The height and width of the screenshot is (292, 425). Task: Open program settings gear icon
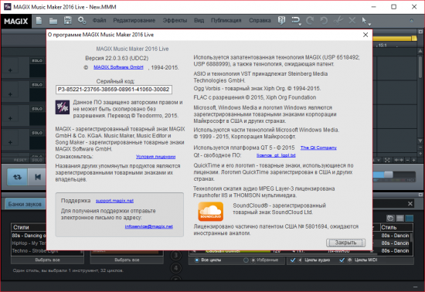pos(82,21)
